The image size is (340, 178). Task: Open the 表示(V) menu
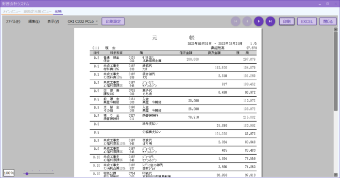click(53, 21)
